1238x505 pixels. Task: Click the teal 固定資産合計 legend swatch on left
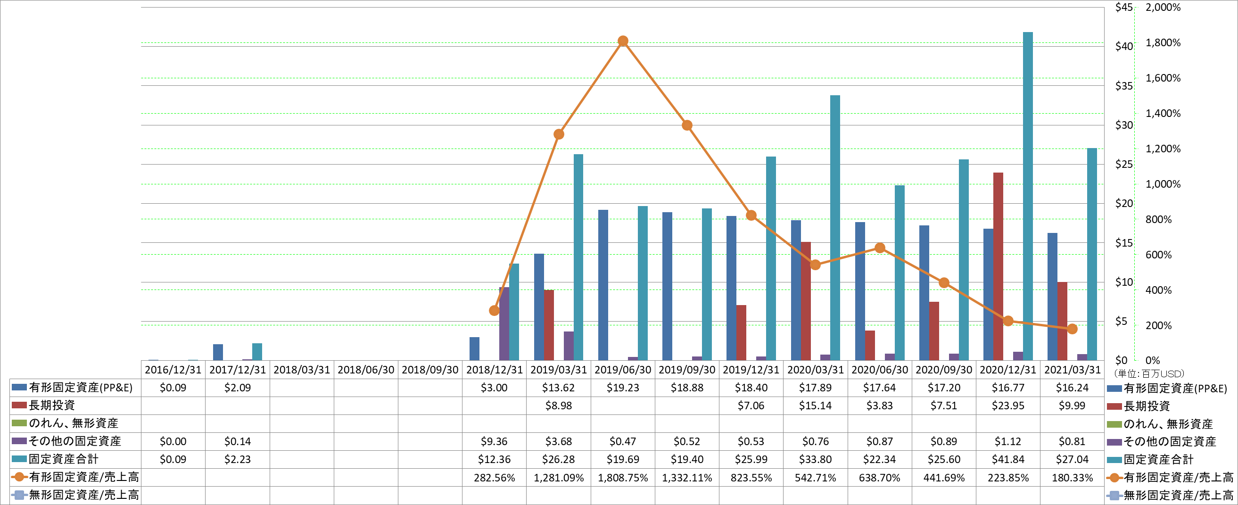pyautogui.click(x=19, y=459)
